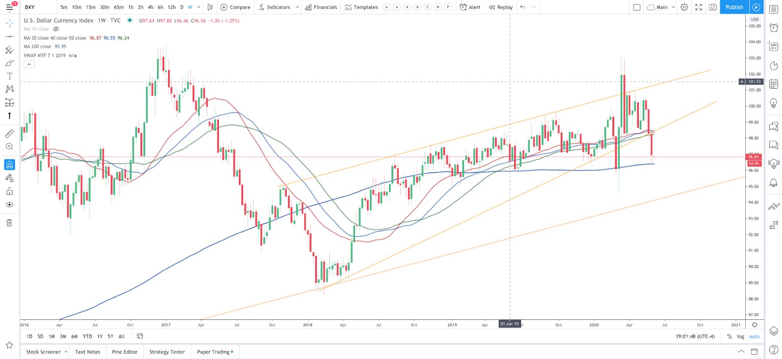Select the 1h timeframe
Image resolution: width=782 pixels, height=359 pixels.
[131, 7]
